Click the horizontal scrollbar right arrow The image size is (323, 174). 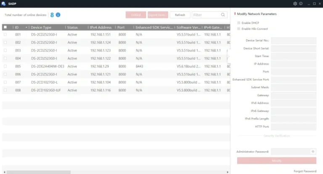tap(228, 172)
